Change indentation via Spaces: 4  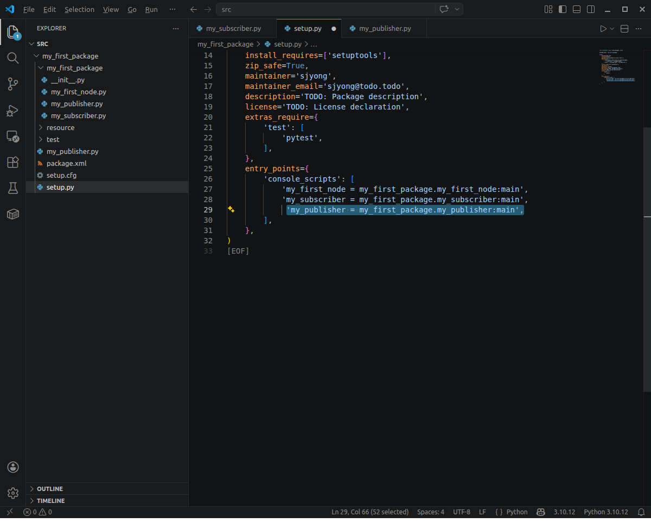coord(431,512)
